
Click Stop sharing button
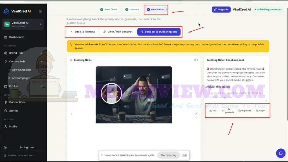[x=168, y=155]
